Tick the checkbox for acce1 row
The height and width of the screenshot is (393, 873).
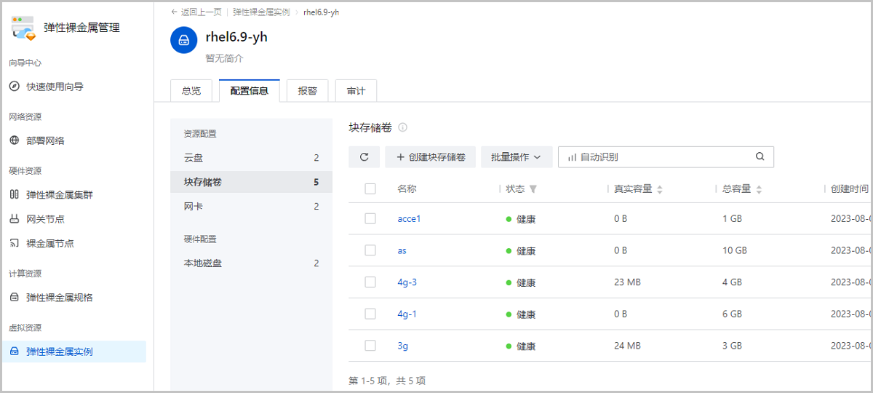[370, 218]
